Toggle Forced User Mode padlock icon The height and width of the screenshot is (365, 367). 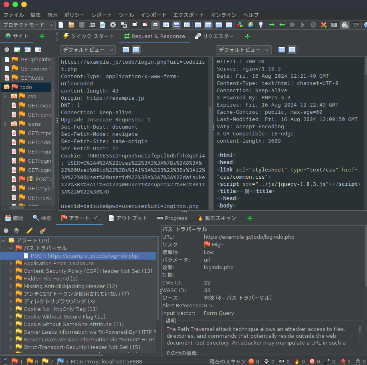[x=345, y=25]
